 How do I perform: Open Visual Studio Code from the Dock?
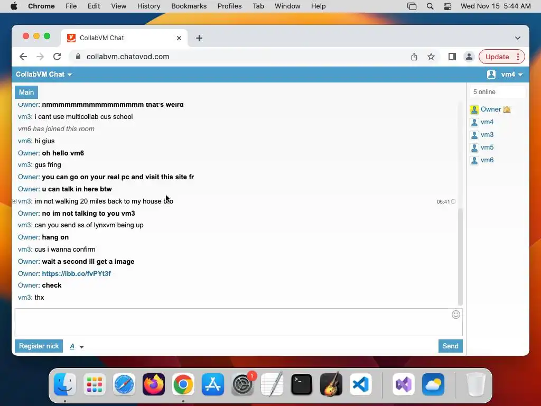360,384
